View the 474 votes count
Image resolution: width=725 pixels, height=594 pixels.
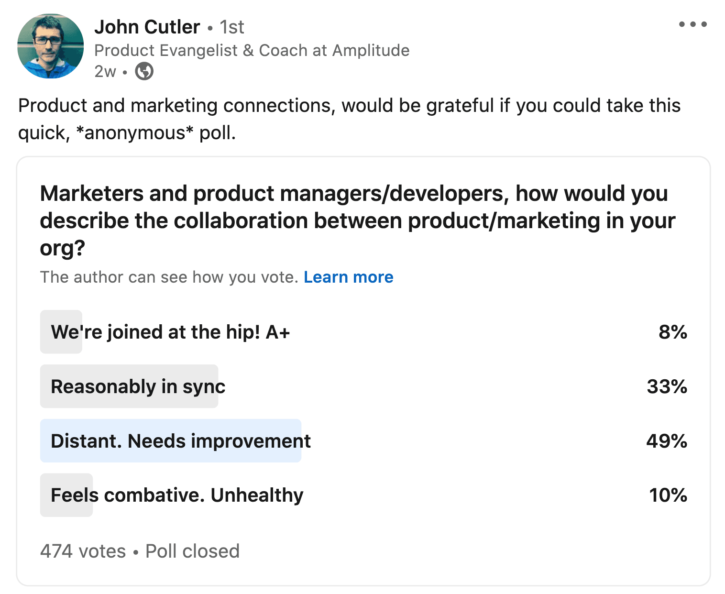[82, 551]
